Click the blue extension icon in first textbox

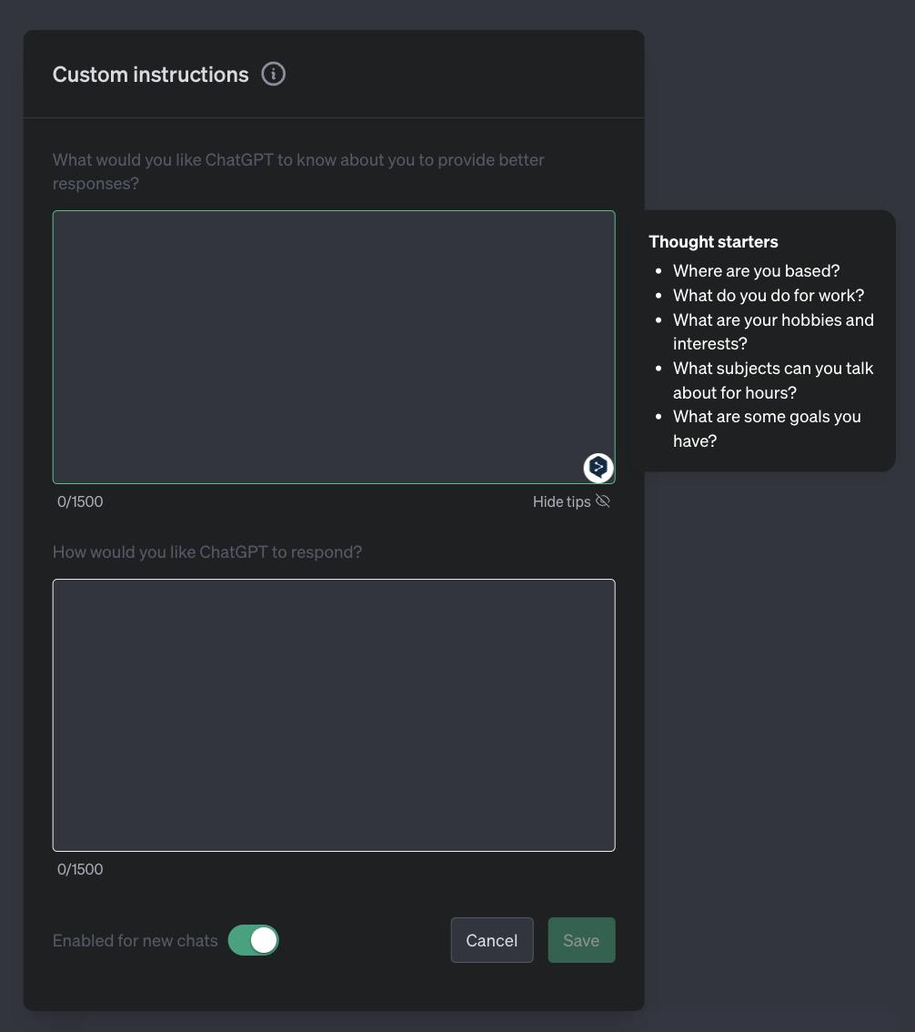coord(598,467)
